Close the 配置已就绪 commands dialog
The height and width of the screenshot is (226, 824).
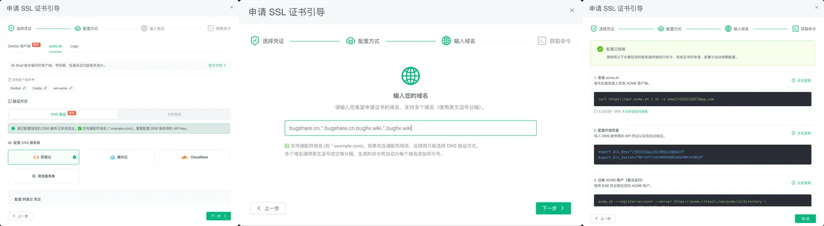pos(816,7)
